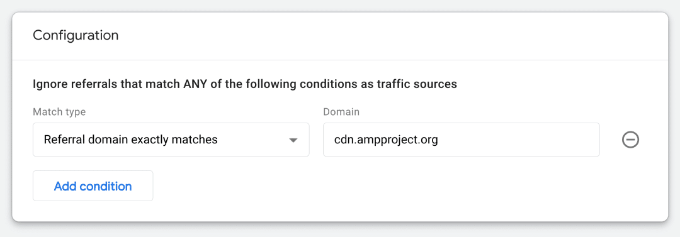Click the Add condition button
680x237 pixels.
coord(93,186)
